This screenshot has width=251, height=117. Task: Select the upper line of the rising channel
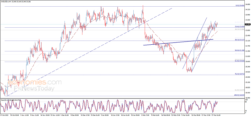195,43
